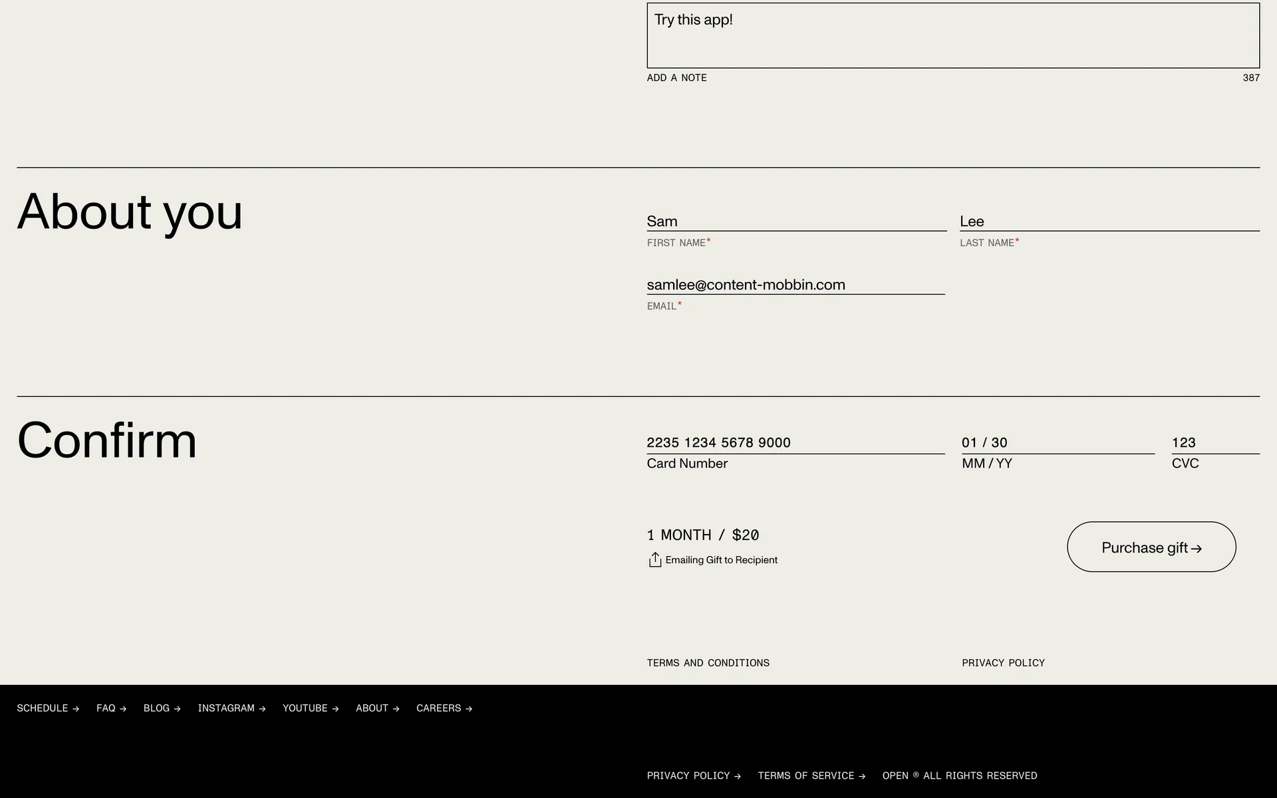Open Terms and Conditions link

708,663
